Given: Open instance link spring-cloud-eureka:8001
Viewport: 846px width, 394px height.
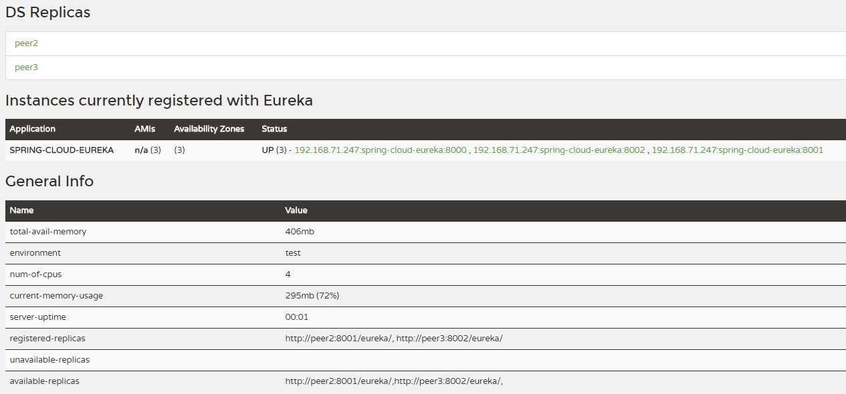Looking at the screenshot, I should click(738, 150).
